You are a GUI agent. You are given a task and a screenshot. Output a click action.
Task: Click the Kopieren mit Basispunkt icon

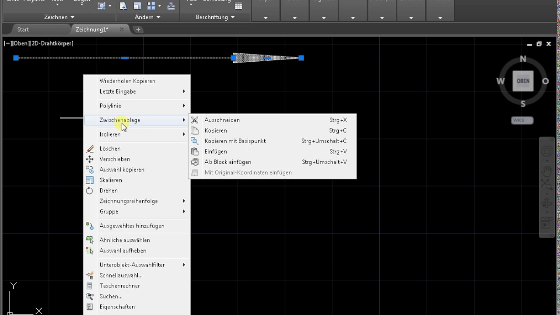pos(195,141)
